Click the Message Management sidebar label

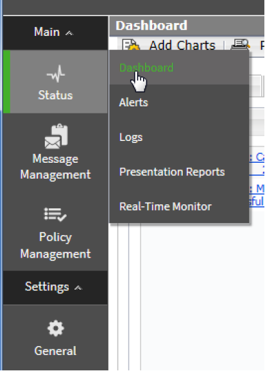tap(55, 167)
